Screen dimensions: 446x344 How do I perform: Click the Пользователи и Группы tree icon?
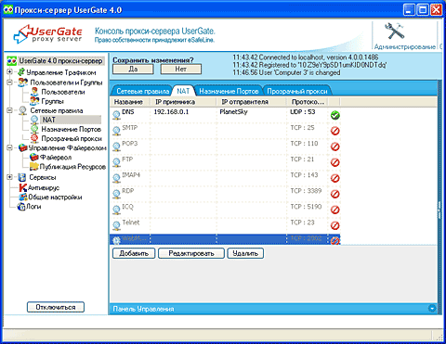point(23,83)
